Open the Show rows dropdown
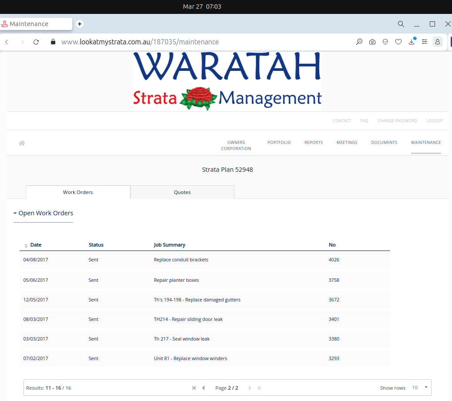The height and width of the screenshot is (401, 452). pyautogui.click(x=420, y=388)
